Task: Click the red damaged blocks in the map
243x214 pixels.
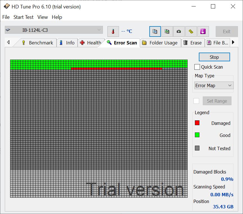Action: tap(116, 69)
